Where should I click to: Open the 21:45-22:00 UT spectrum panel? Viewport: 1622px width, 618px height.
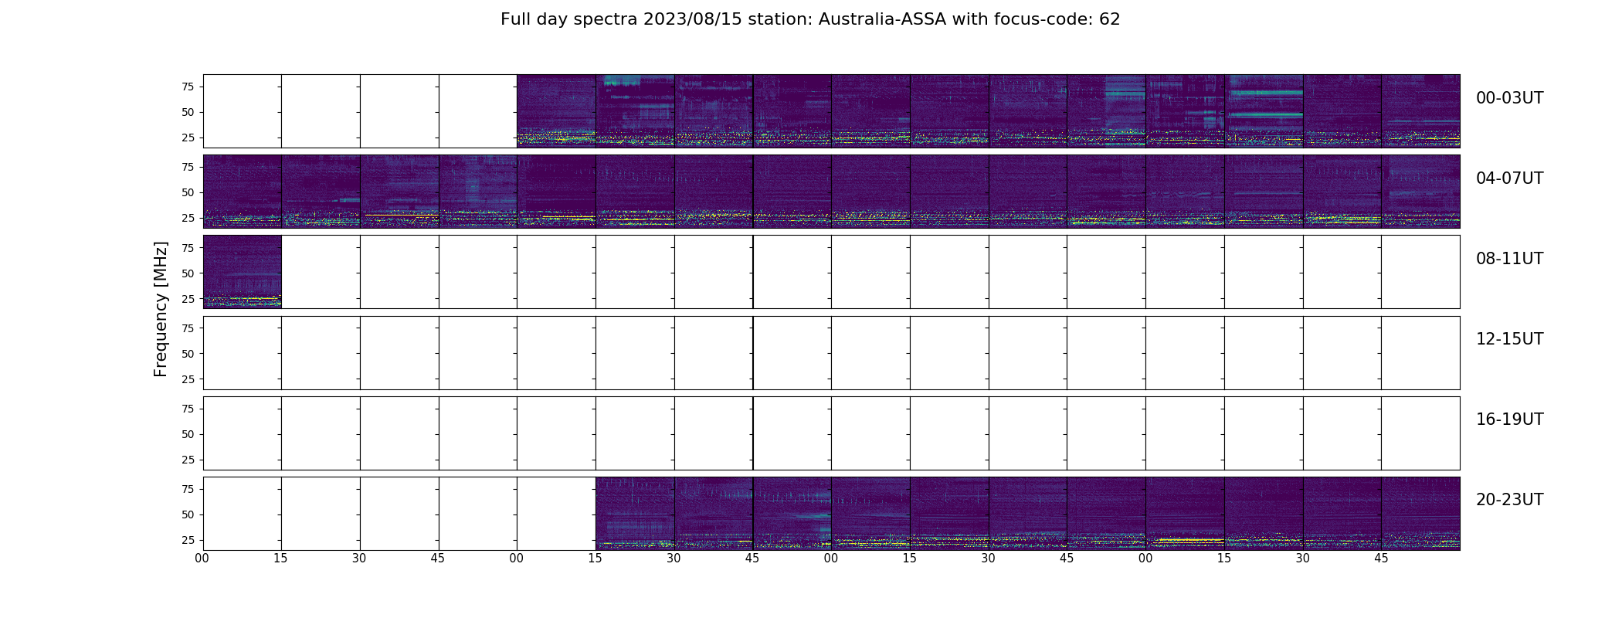click(792, 514)
